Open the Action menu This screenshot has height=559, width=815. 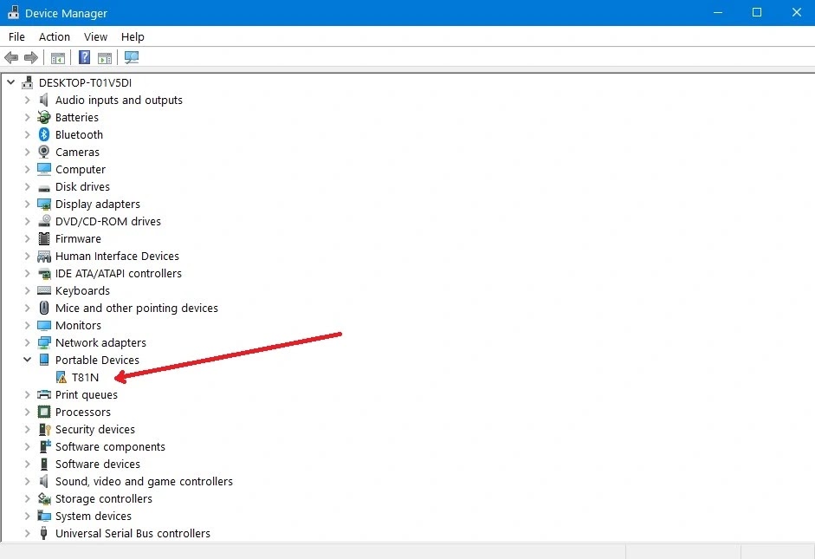click(x=55, y=37)
